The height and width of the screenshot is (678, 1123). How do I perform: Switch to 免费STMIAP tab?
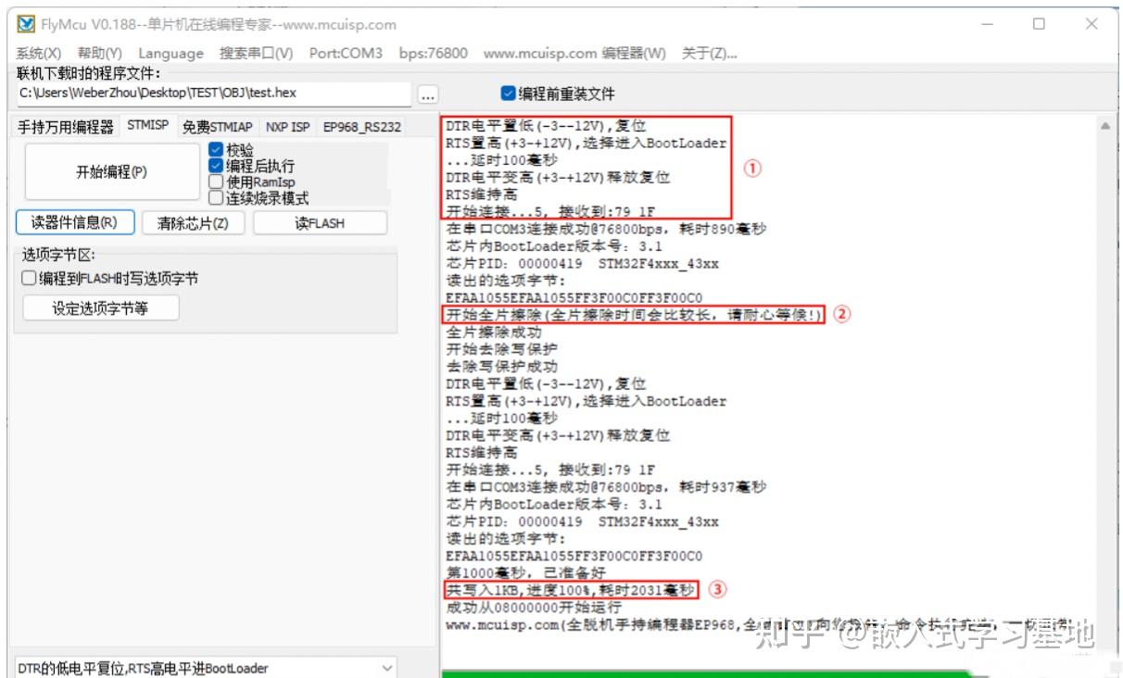(217, 127)
